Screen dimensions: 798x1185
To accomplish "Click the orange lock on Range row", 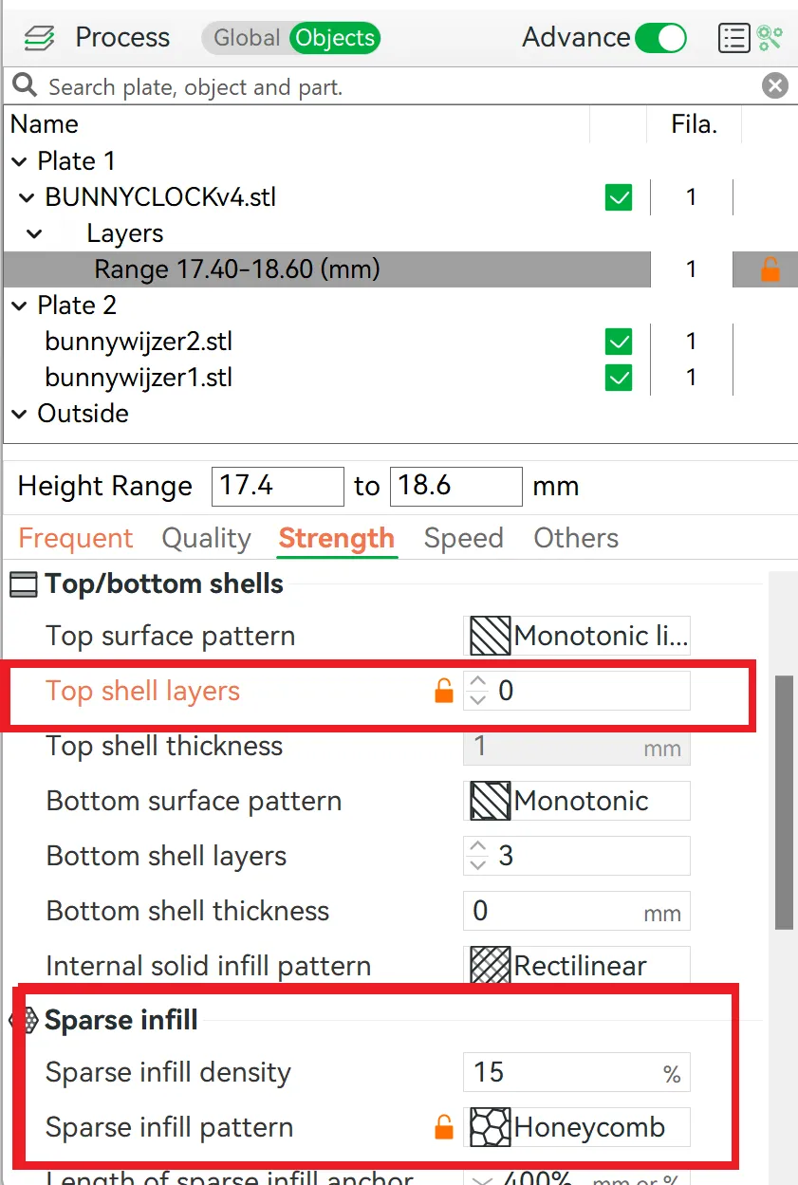I will pos(770,270).
